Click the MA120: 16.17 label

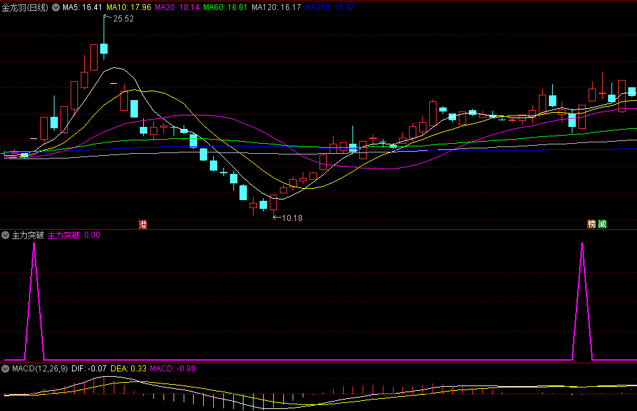coord(276,7)
